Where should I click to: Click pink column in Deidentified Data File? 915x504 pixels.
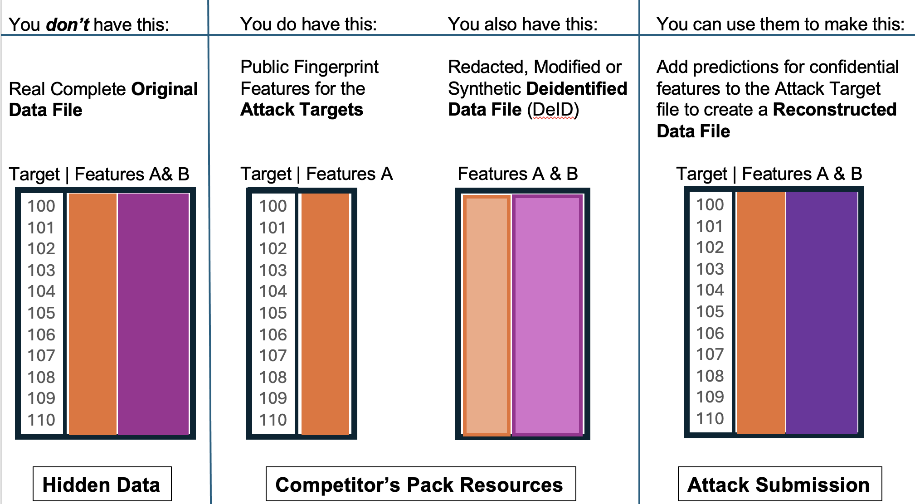[x=547, y=315]
